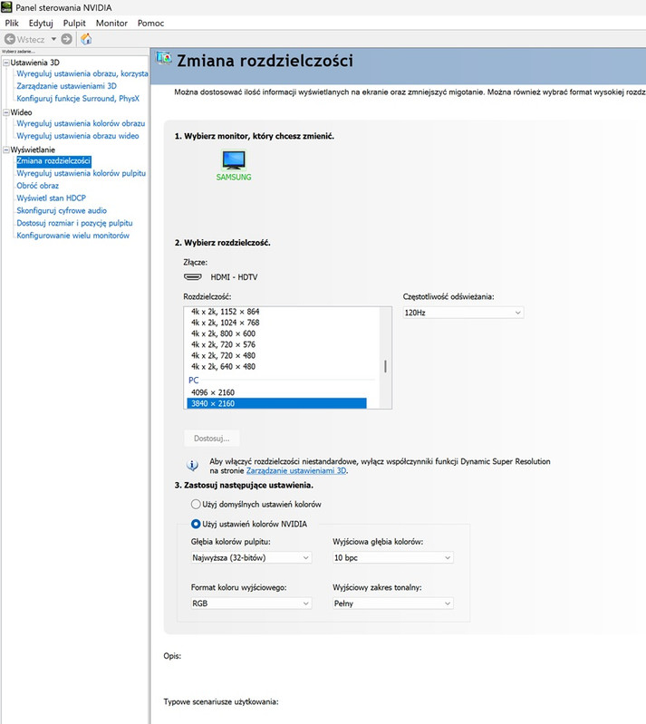Open the Monitor menu
646x724 pixels.
[111, 23]
